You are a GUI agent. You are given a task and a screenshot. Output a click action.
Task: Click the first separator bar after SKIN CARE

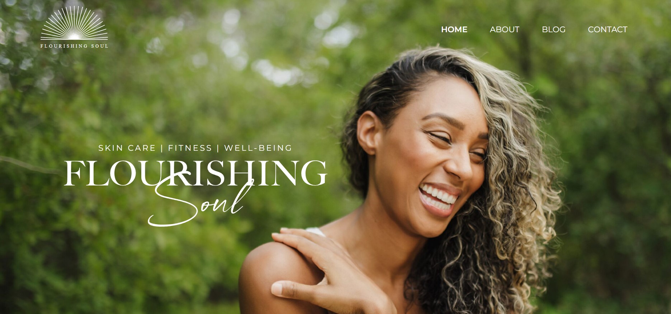162,148
